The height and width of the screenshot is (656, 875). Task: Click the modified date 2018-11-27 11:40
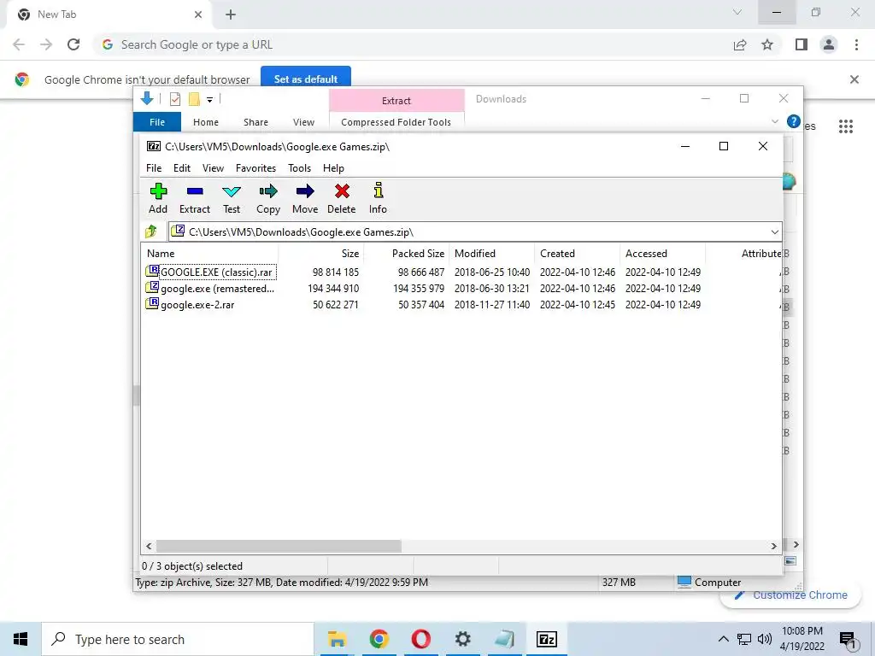click(491, 305)
